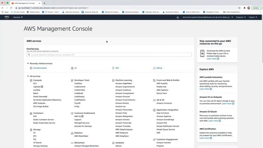The image size is (263, 148).
Task: Open Billing from recently visited services
Action: pyautogui.click(x=159, y=68)
